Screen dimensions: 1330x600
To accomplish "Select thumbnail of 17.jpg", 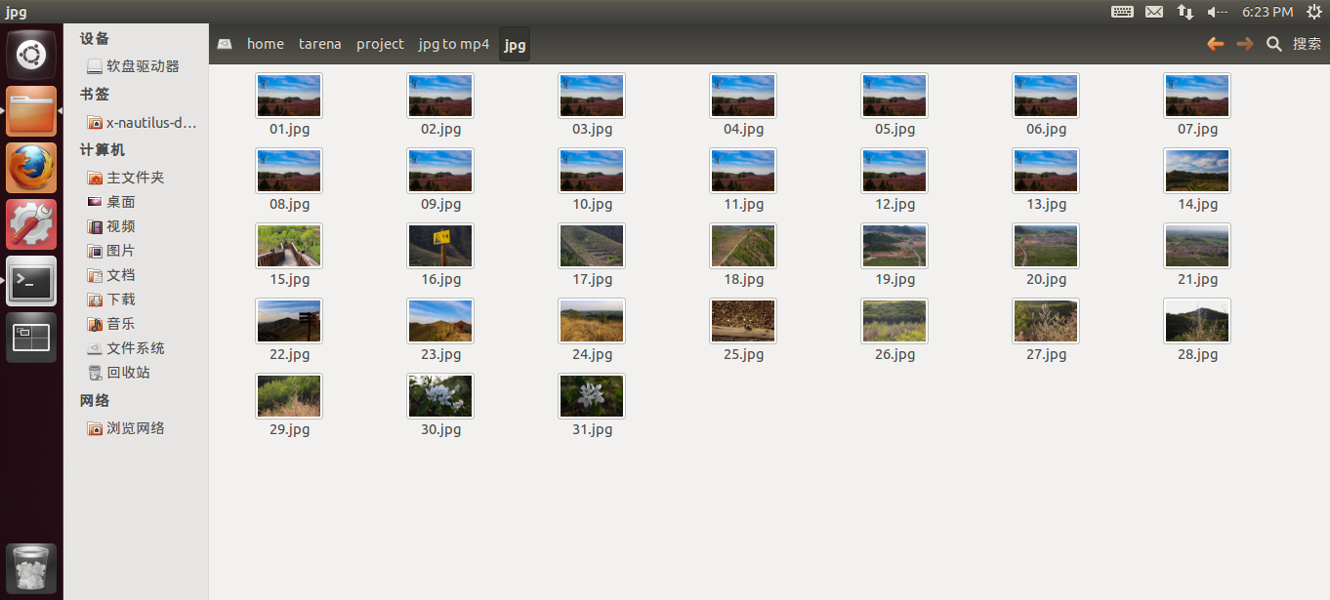I will pyautogui.click(x=592, y=246).
